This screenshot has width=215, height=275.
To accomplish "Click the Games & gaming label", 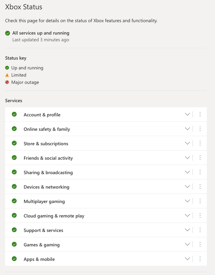I will [x=42, y=245].
